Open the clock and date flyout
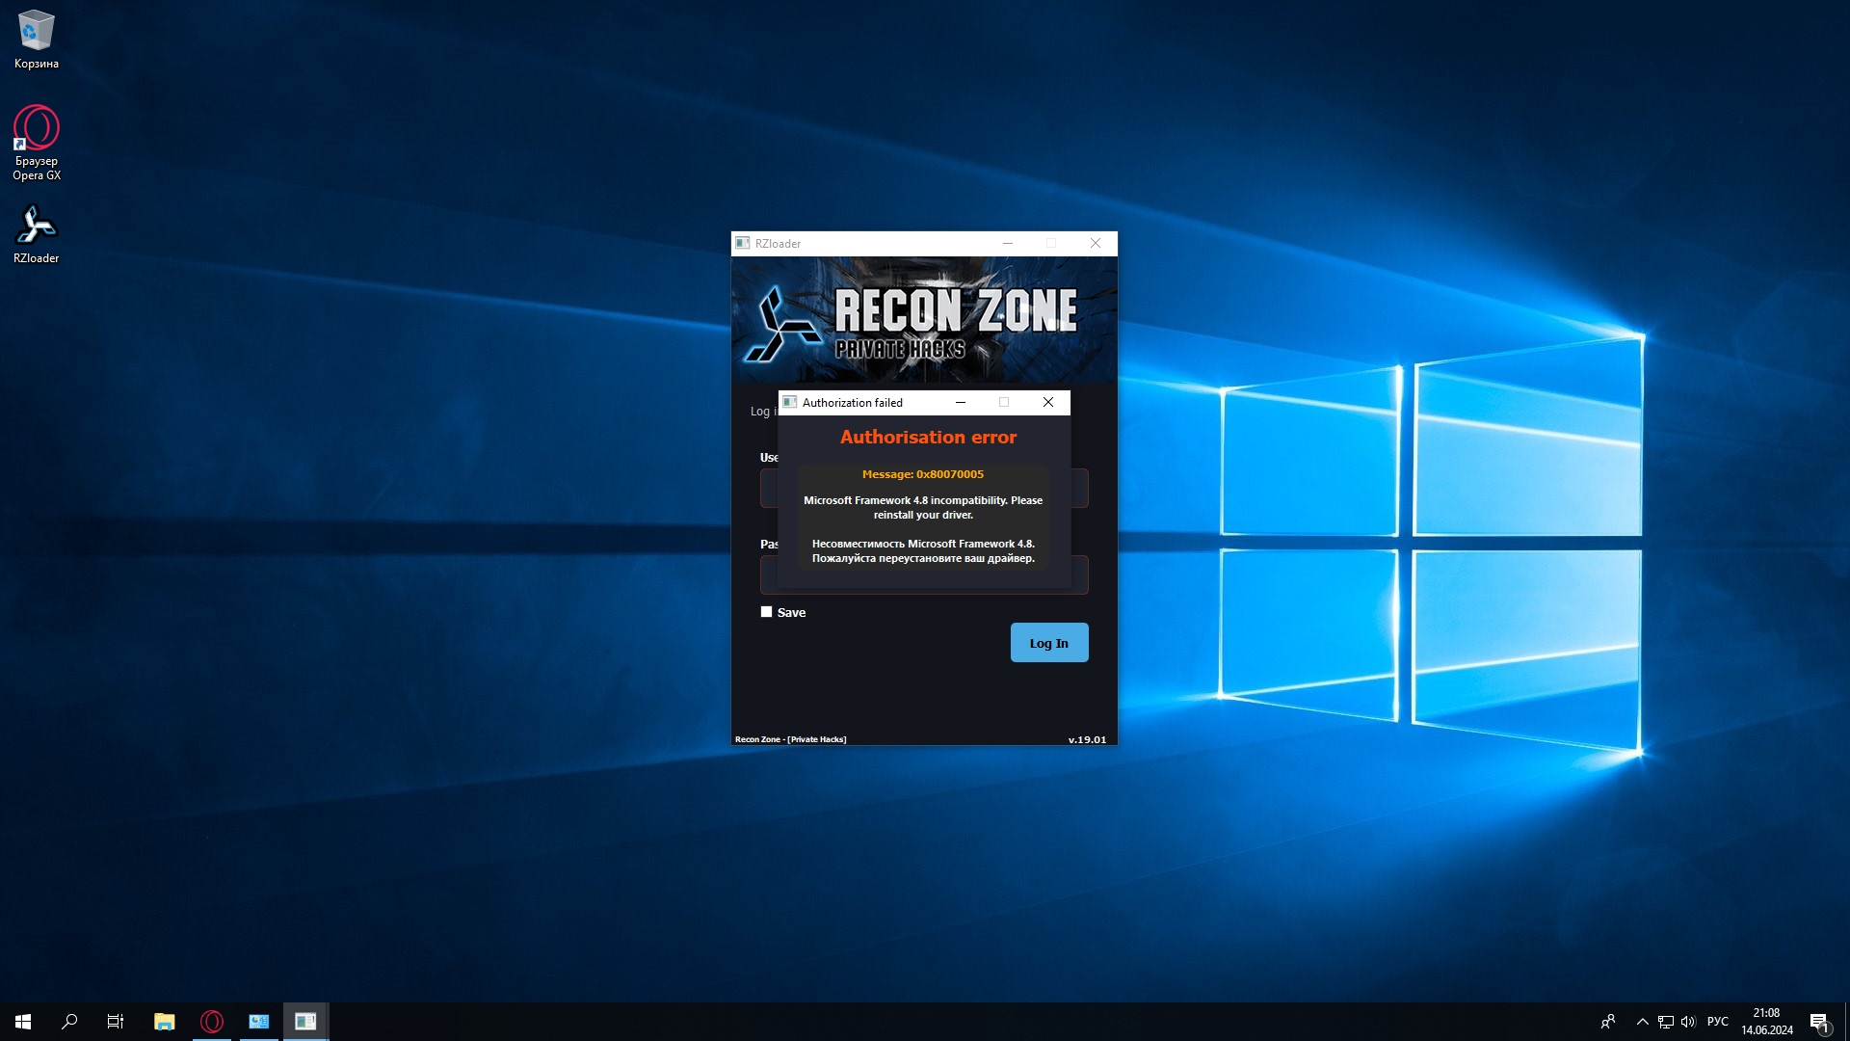This screenshot has height=1041, width=1850. (x=1766, y=1022)
